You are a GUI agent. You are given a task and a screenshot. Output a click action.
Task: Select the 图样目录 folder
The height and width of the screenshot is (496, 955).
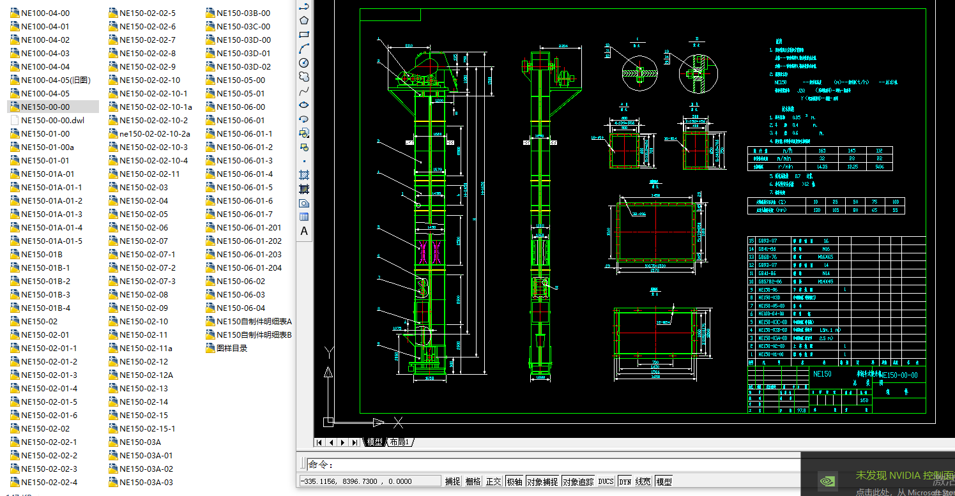(227, 348)
